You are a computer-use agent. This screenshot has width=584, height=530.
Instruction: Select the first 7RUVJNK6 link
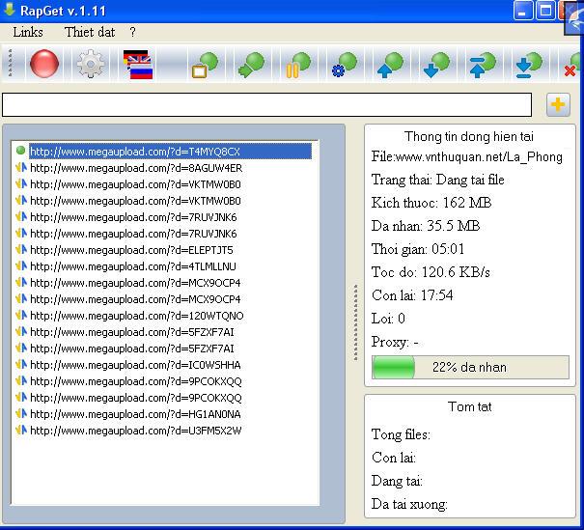[x=133, y=217]
